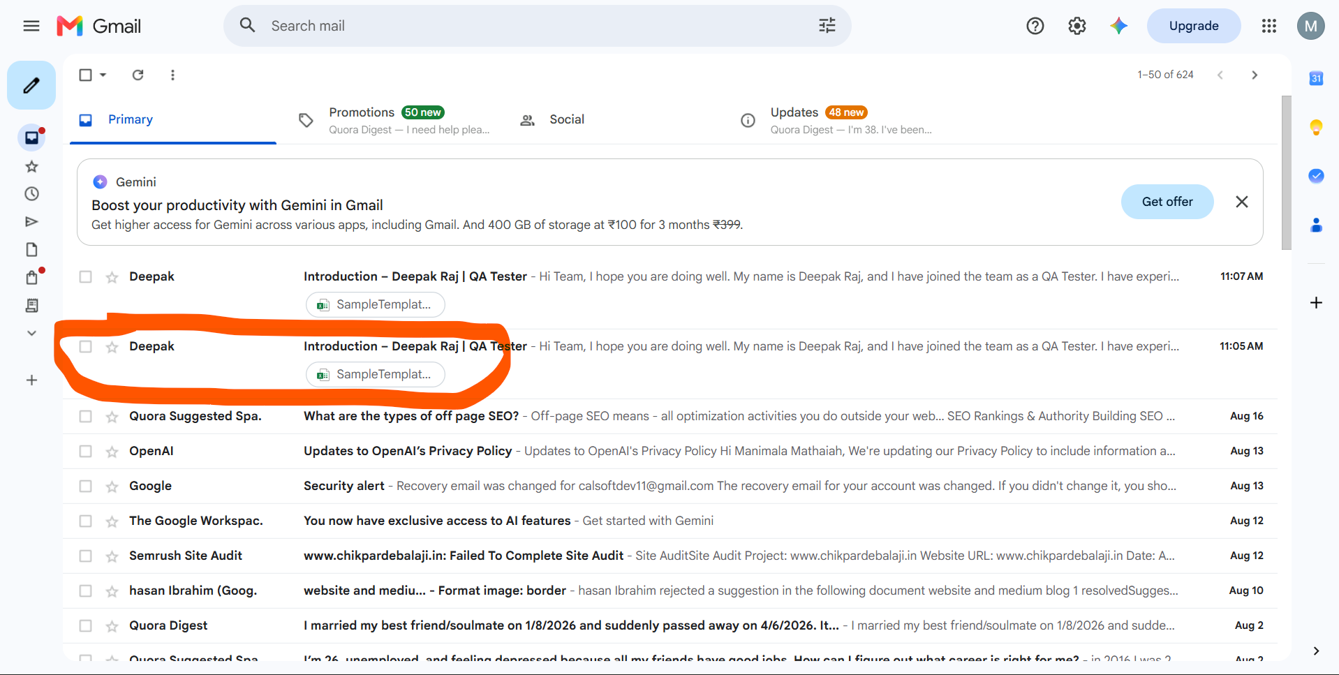The height and width of the screenshot is (675, 1339).
Task: Open Google Contacts side panel
Action: pyautogui.click(x=1316, y=225)
